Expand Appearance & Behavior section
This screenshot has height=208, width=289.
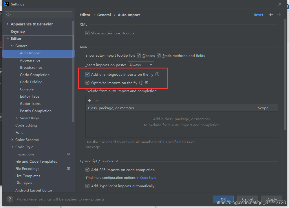(x=8, y=24)
